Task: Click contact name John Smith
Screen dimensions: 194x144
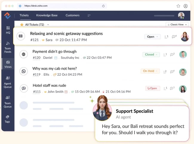Action: 56,92
